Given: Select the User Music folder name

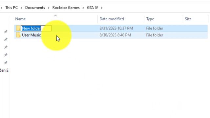Looking at the screenshot, I should pos(31,35).
